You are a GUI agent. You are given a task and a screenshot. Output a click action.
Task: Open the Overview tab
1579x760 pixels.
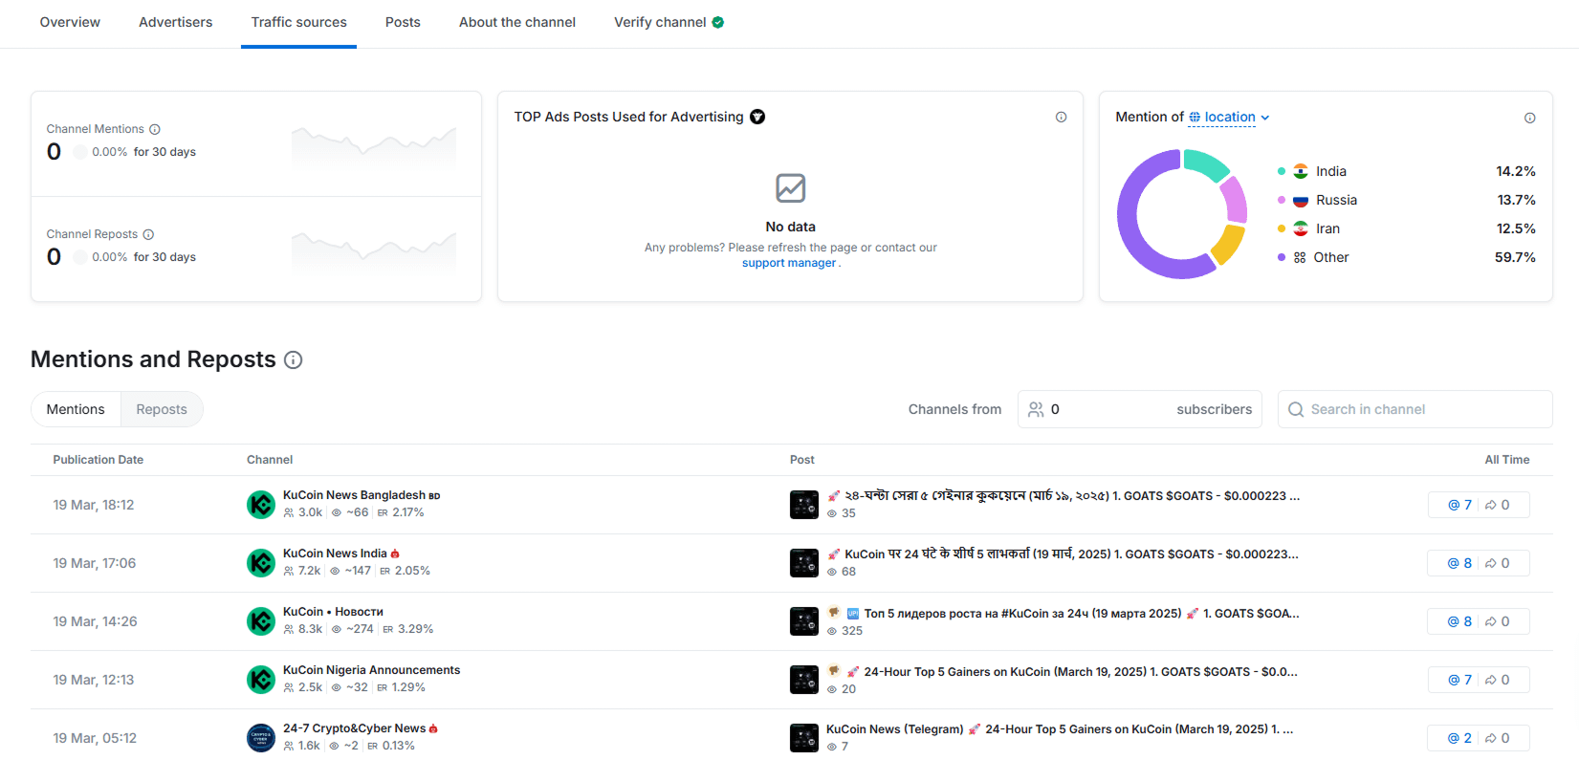coord(70,22)
